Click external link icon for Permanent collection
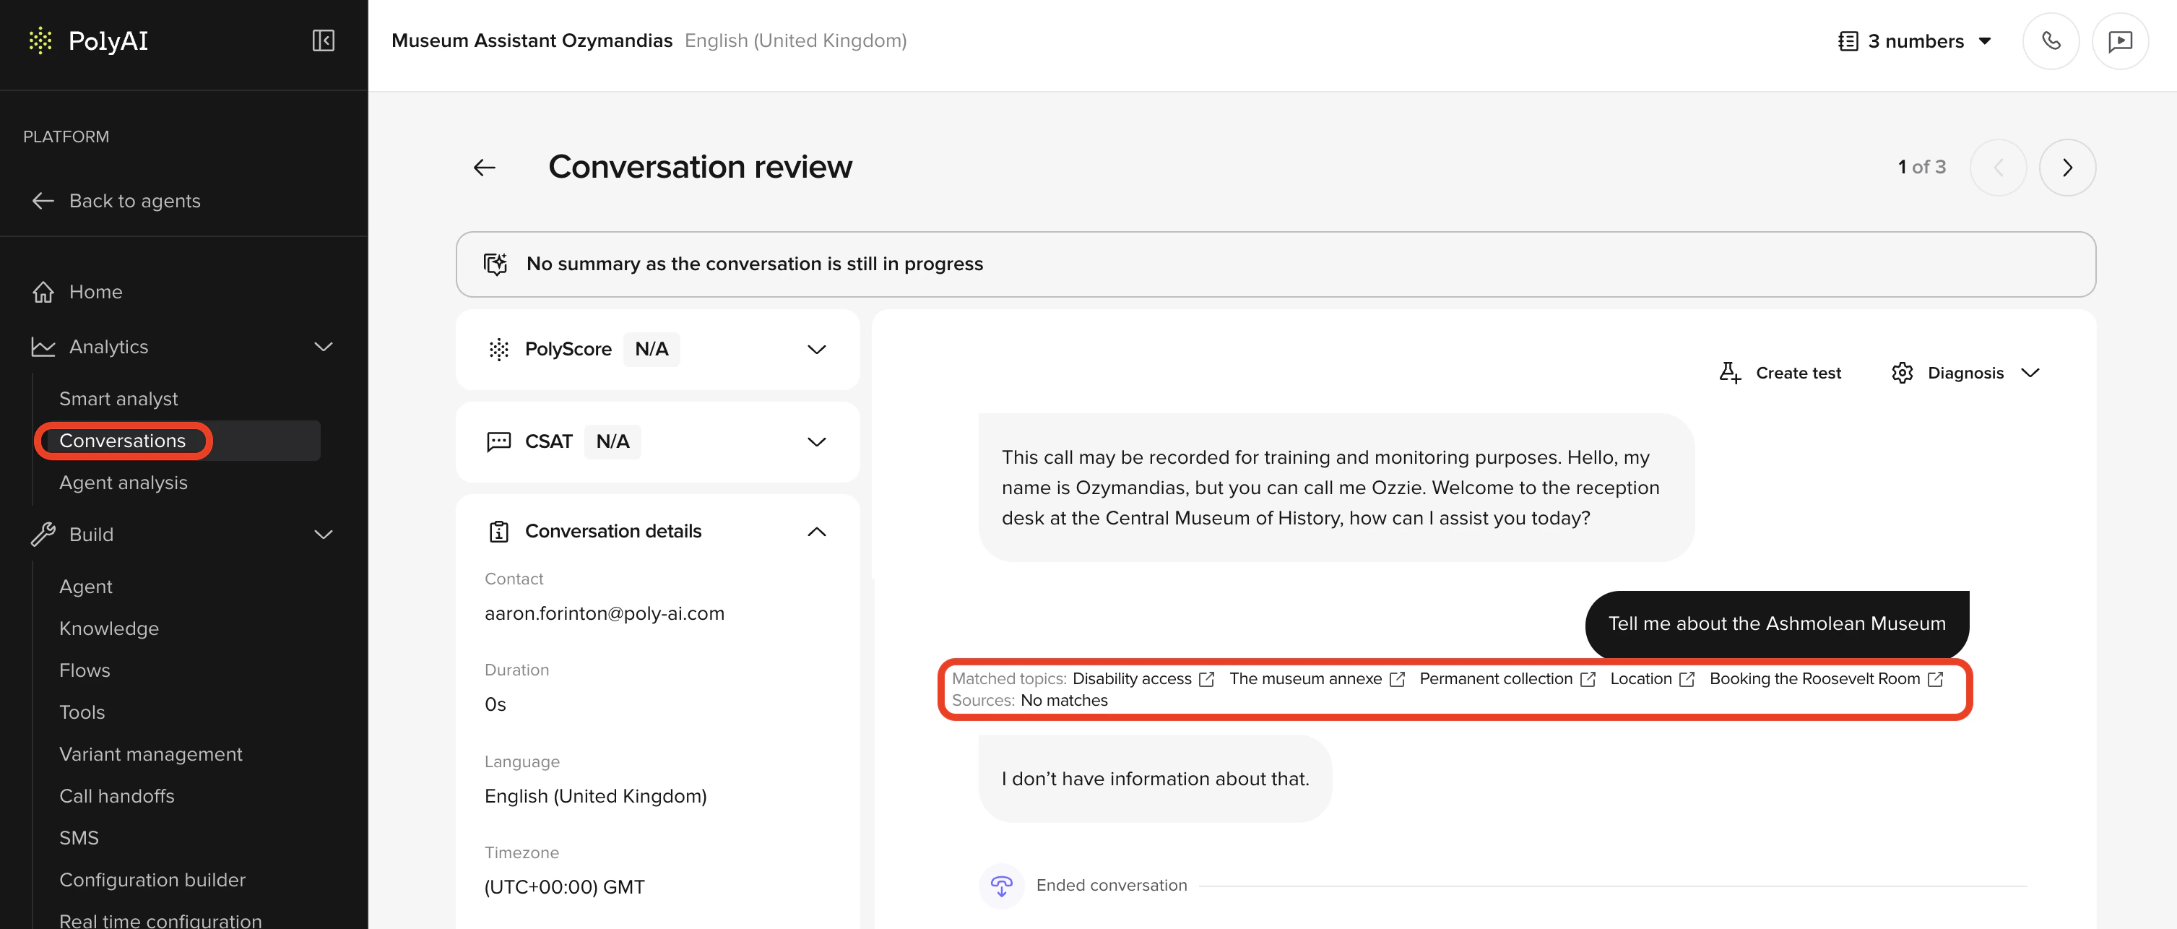This screenshot has width=2177, height=929. (x=1588, y=679)
